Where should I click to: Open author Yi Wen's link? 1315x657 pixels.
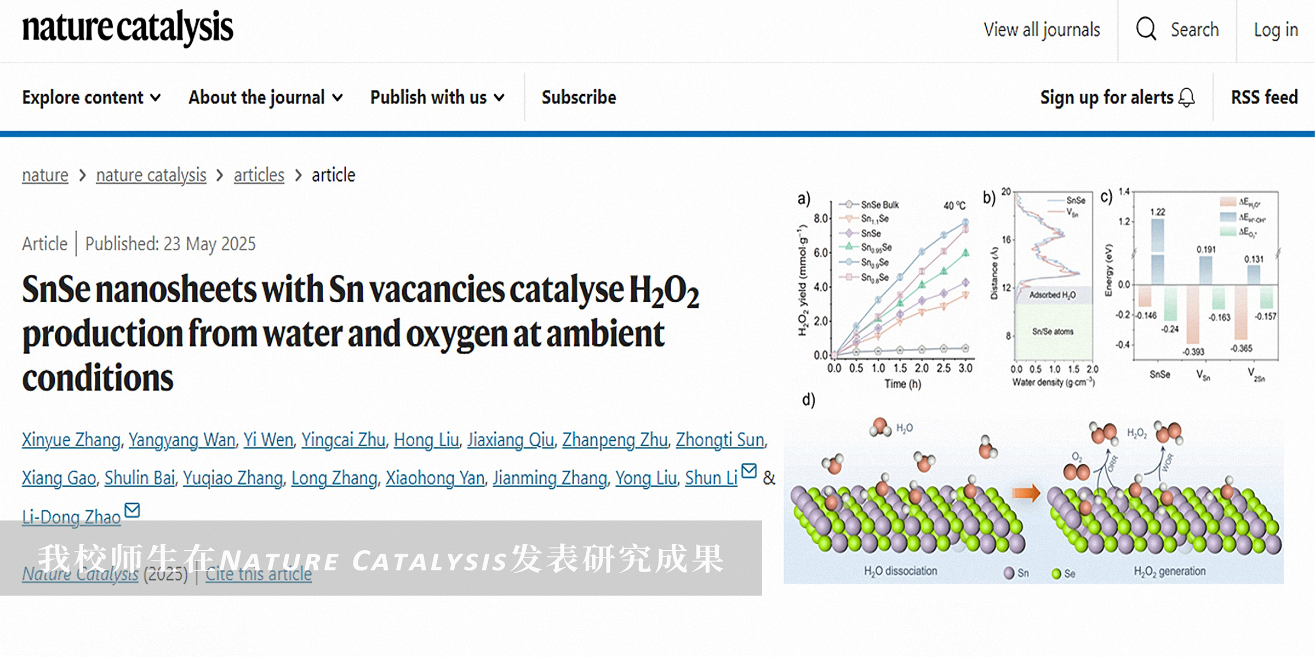tap(268, 440)
